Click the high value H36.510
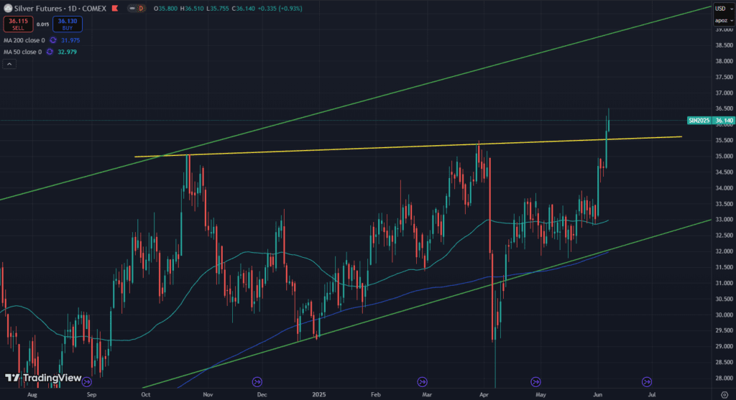The image size is (736, 400). [x=192, y=9]
